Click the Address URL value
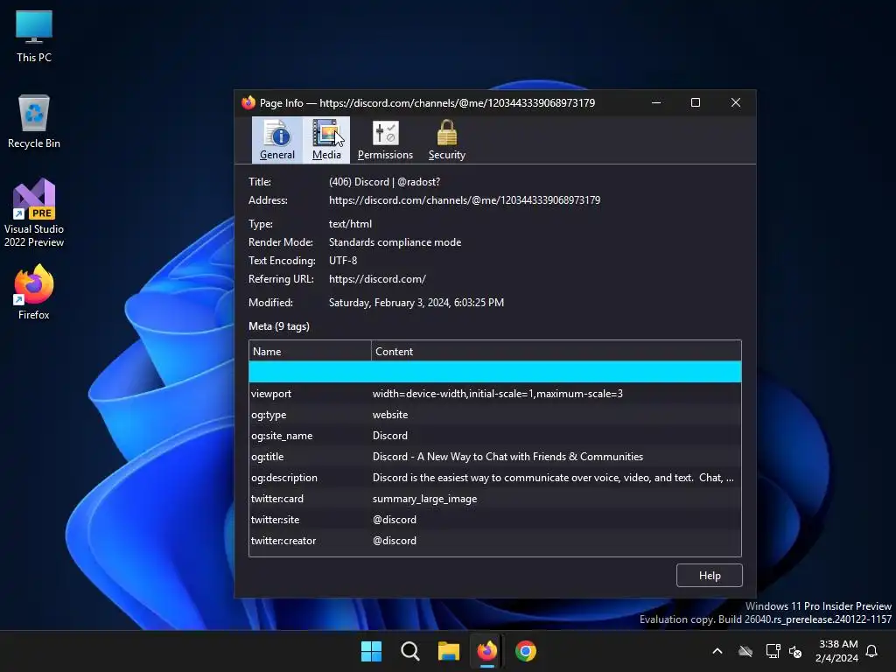This screenshot has width=896, height=672. pyautogui.click(x=465, y=200)
